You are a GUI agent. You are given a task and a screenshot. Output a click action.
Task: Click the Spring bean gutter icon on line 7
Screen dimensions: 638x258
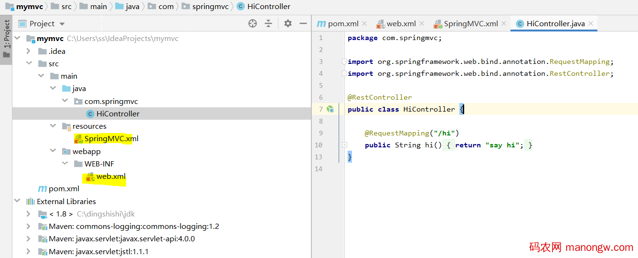point(330,109)
